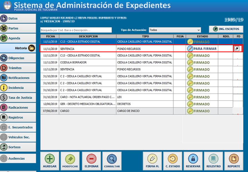Image resolution: width=248 pixels, height=172 pixels.
Task: Click the AGREGAR plus button
Action: click(x=50, y=161)
